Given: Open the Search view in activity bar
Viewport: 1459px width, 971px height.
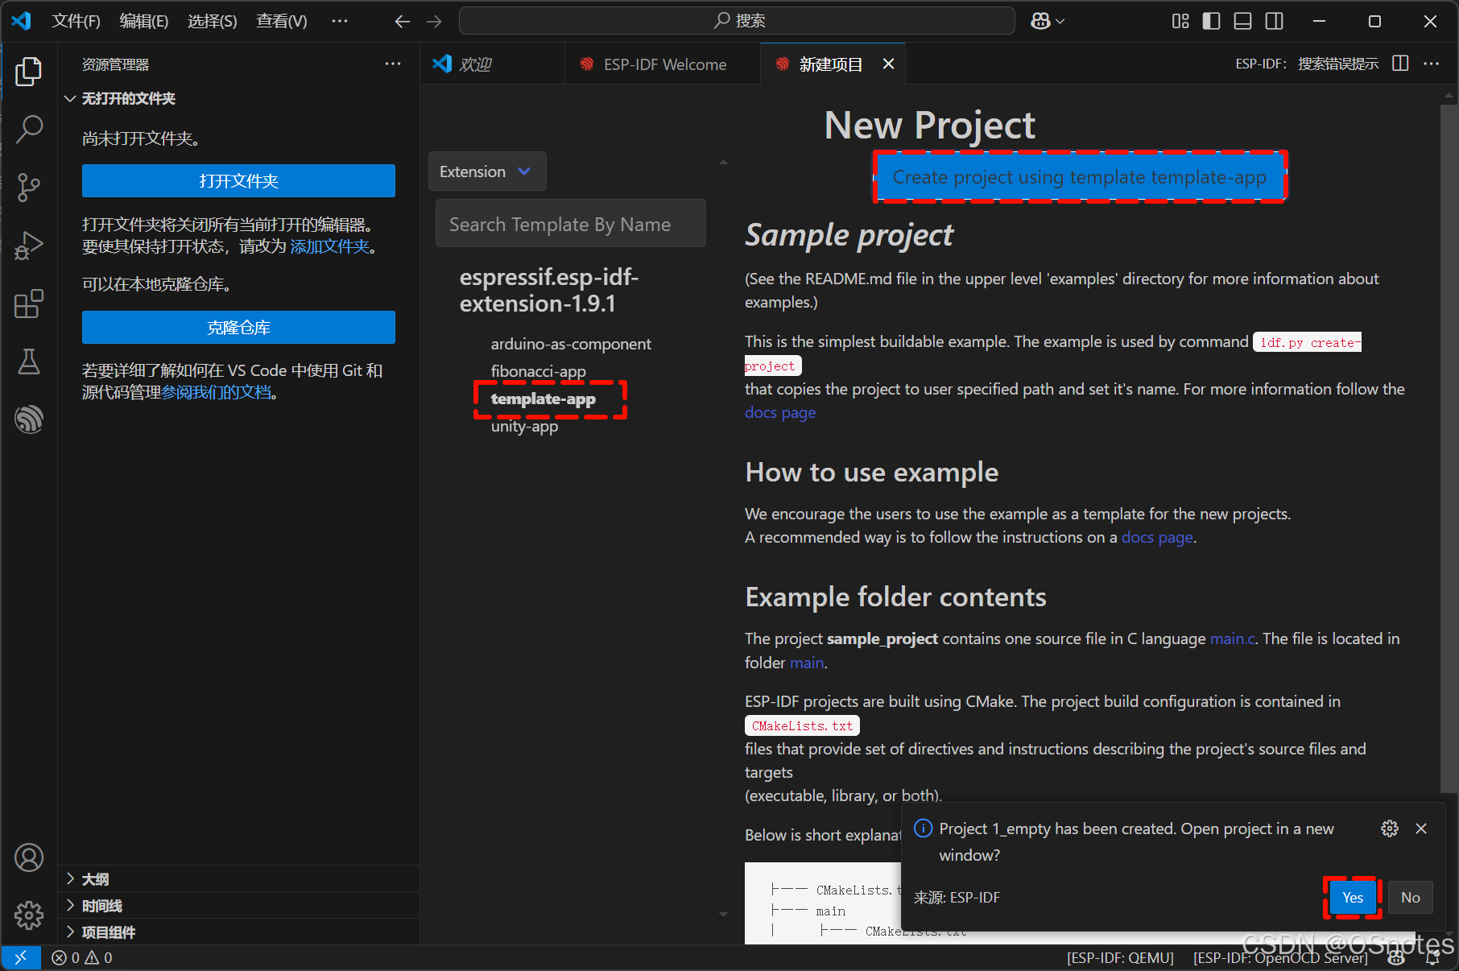Looking at the screenshot, I should tap(29, 130).
